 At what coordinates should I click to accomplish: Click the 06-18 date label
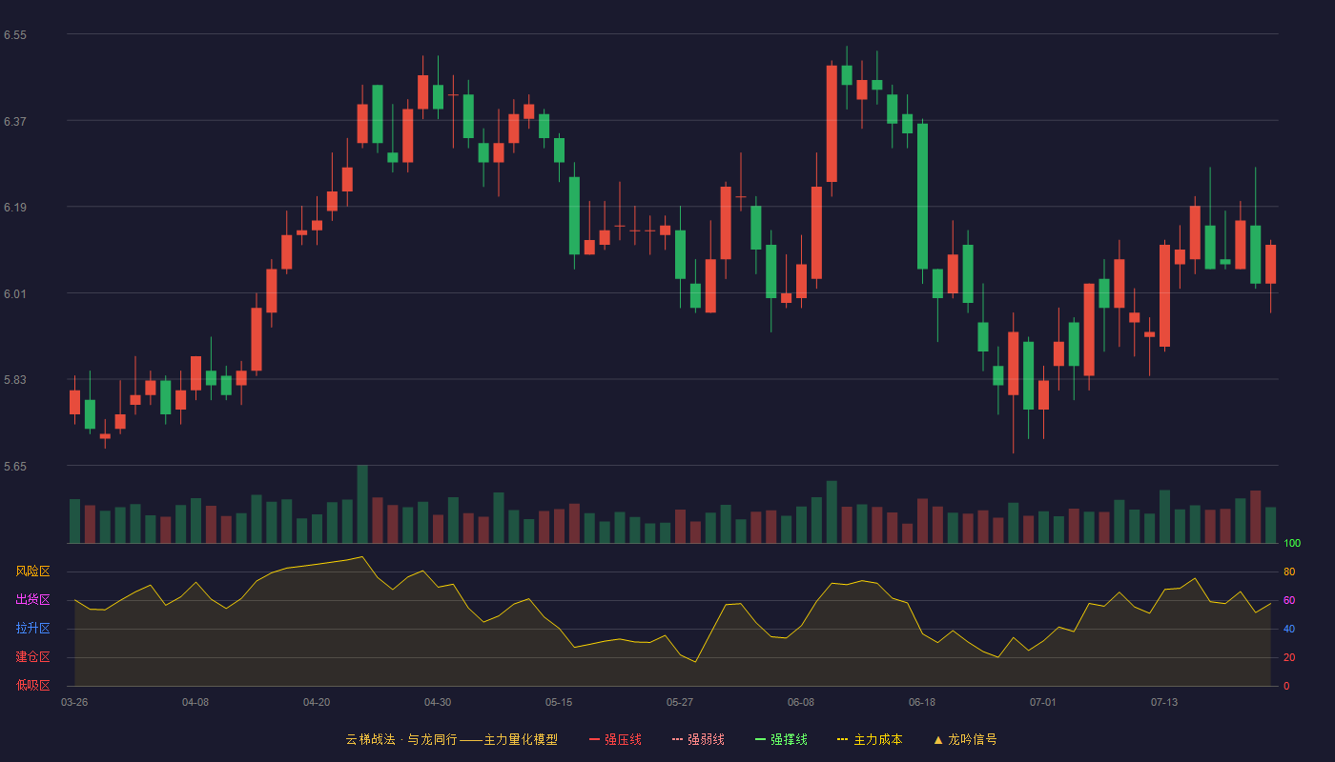point(922,702)
